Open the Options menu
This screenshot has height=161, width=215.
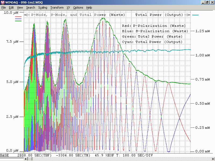pyautogui.click(x=78, y=8)
